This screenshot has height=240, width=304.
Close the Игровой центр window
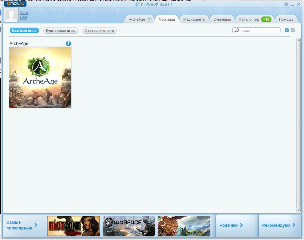299,4
